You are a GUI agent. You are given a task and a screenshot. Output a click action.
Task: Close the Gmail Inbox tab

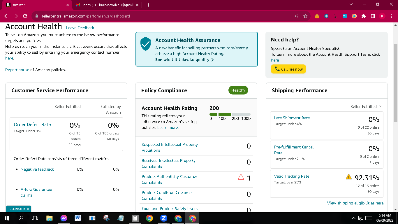click(137, 5)
